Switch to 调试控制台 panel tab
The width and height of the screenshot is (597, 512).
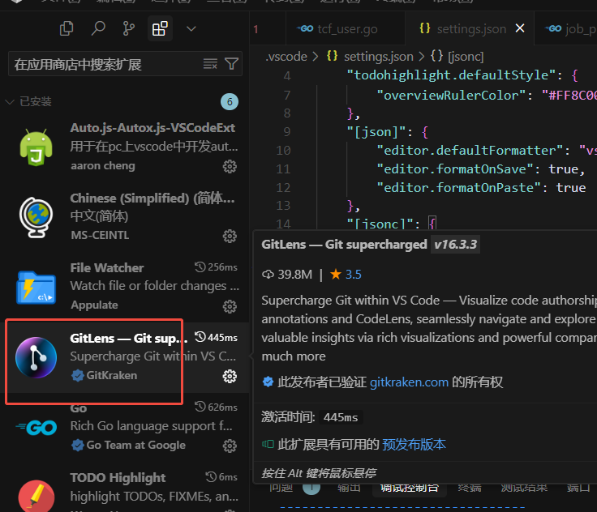pos(410,488)
